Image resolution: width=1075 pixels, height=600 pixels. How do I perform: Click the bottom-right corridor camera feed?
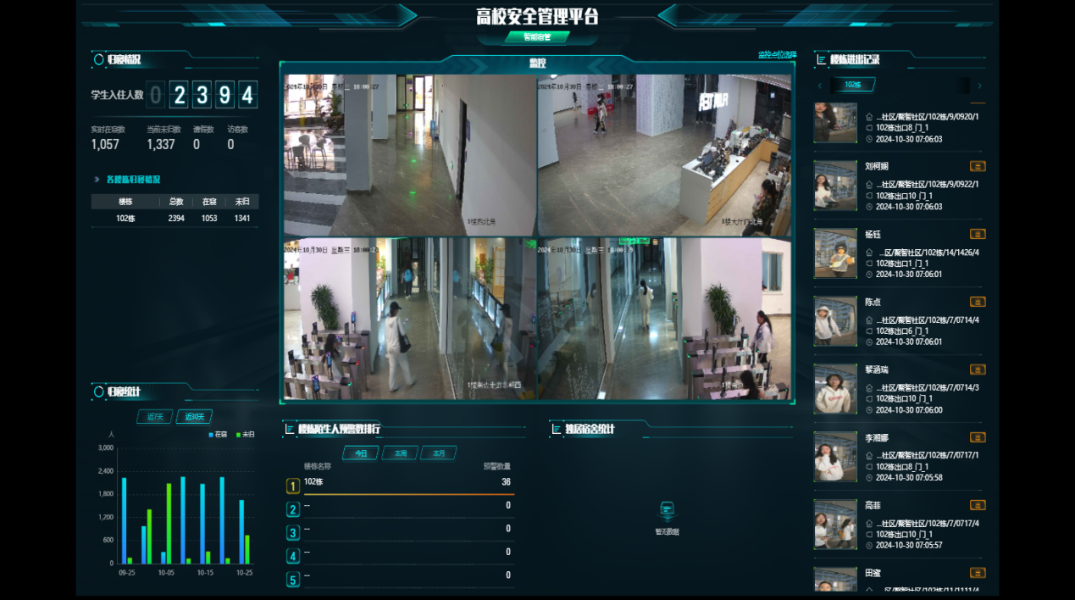tap(664, 318)
